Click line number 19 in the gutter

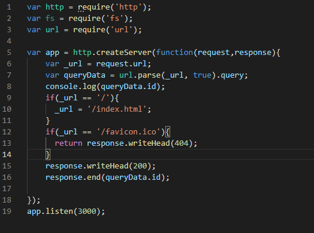point(7,211)
